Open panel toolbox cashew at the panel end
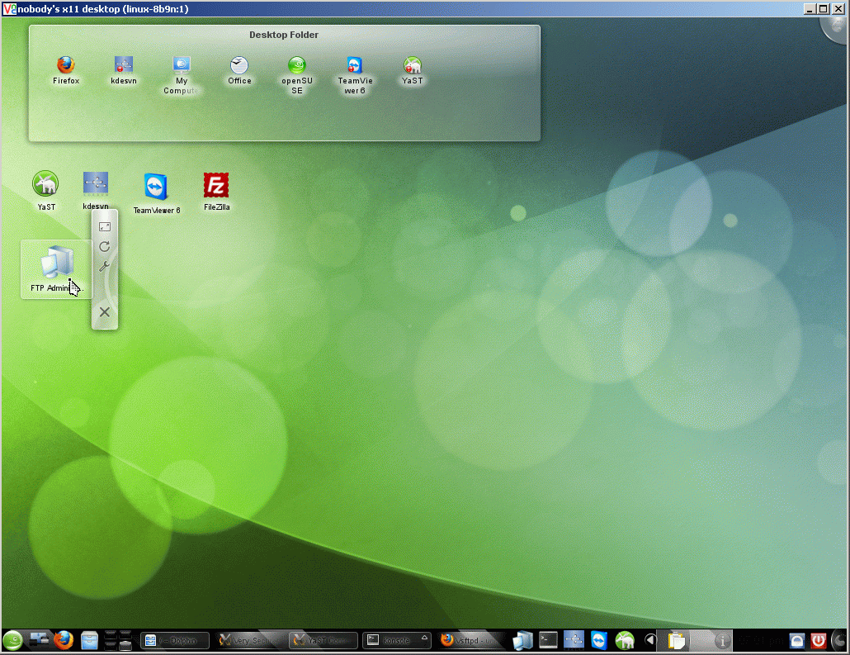850x655 pixels. (840, 641)
